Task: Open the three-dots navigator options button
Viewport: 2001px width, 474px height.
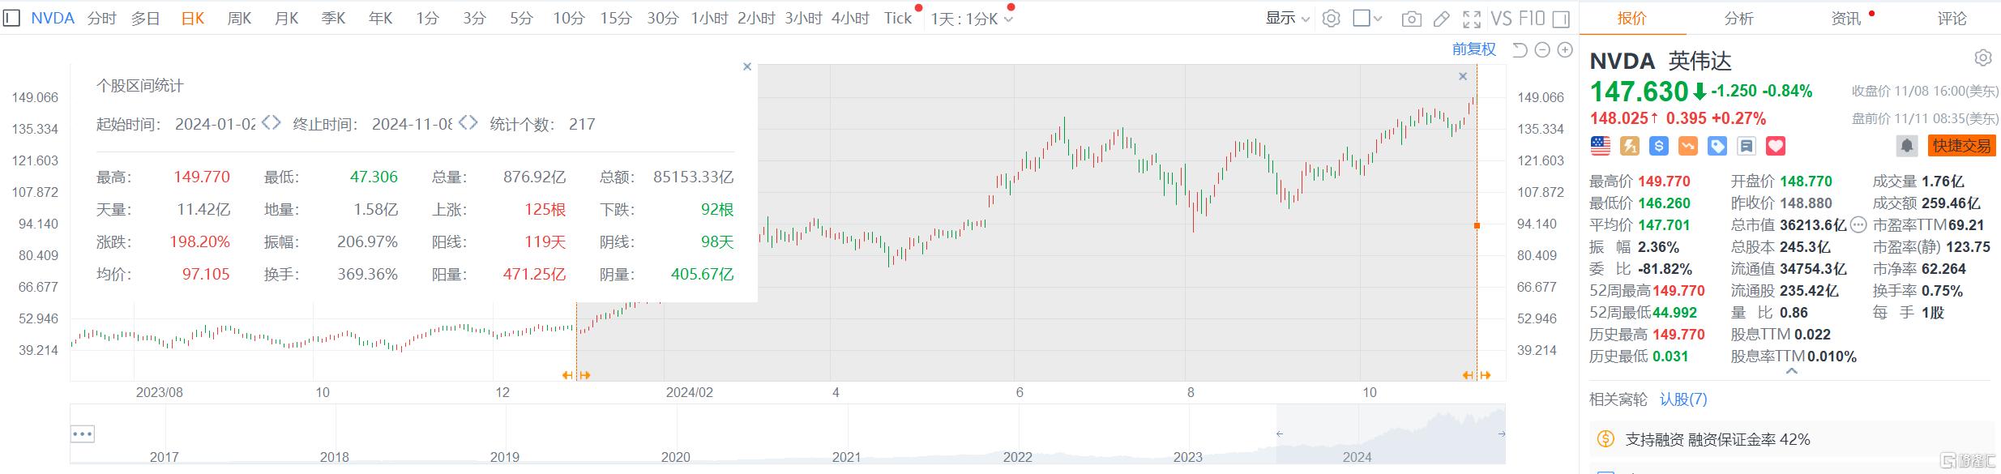Action: click(x=83, y=433)
